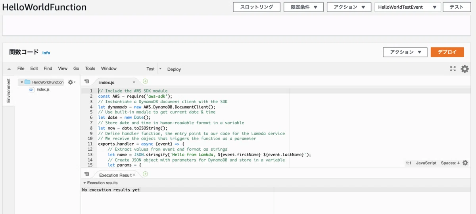Add a new tab in the results pane
The image size is (476, 214).
click(x=145, y=174)
